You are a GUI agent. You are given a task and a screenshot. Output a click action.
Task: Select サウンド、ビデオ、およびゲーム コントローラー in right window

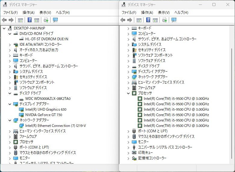(167, 39)
